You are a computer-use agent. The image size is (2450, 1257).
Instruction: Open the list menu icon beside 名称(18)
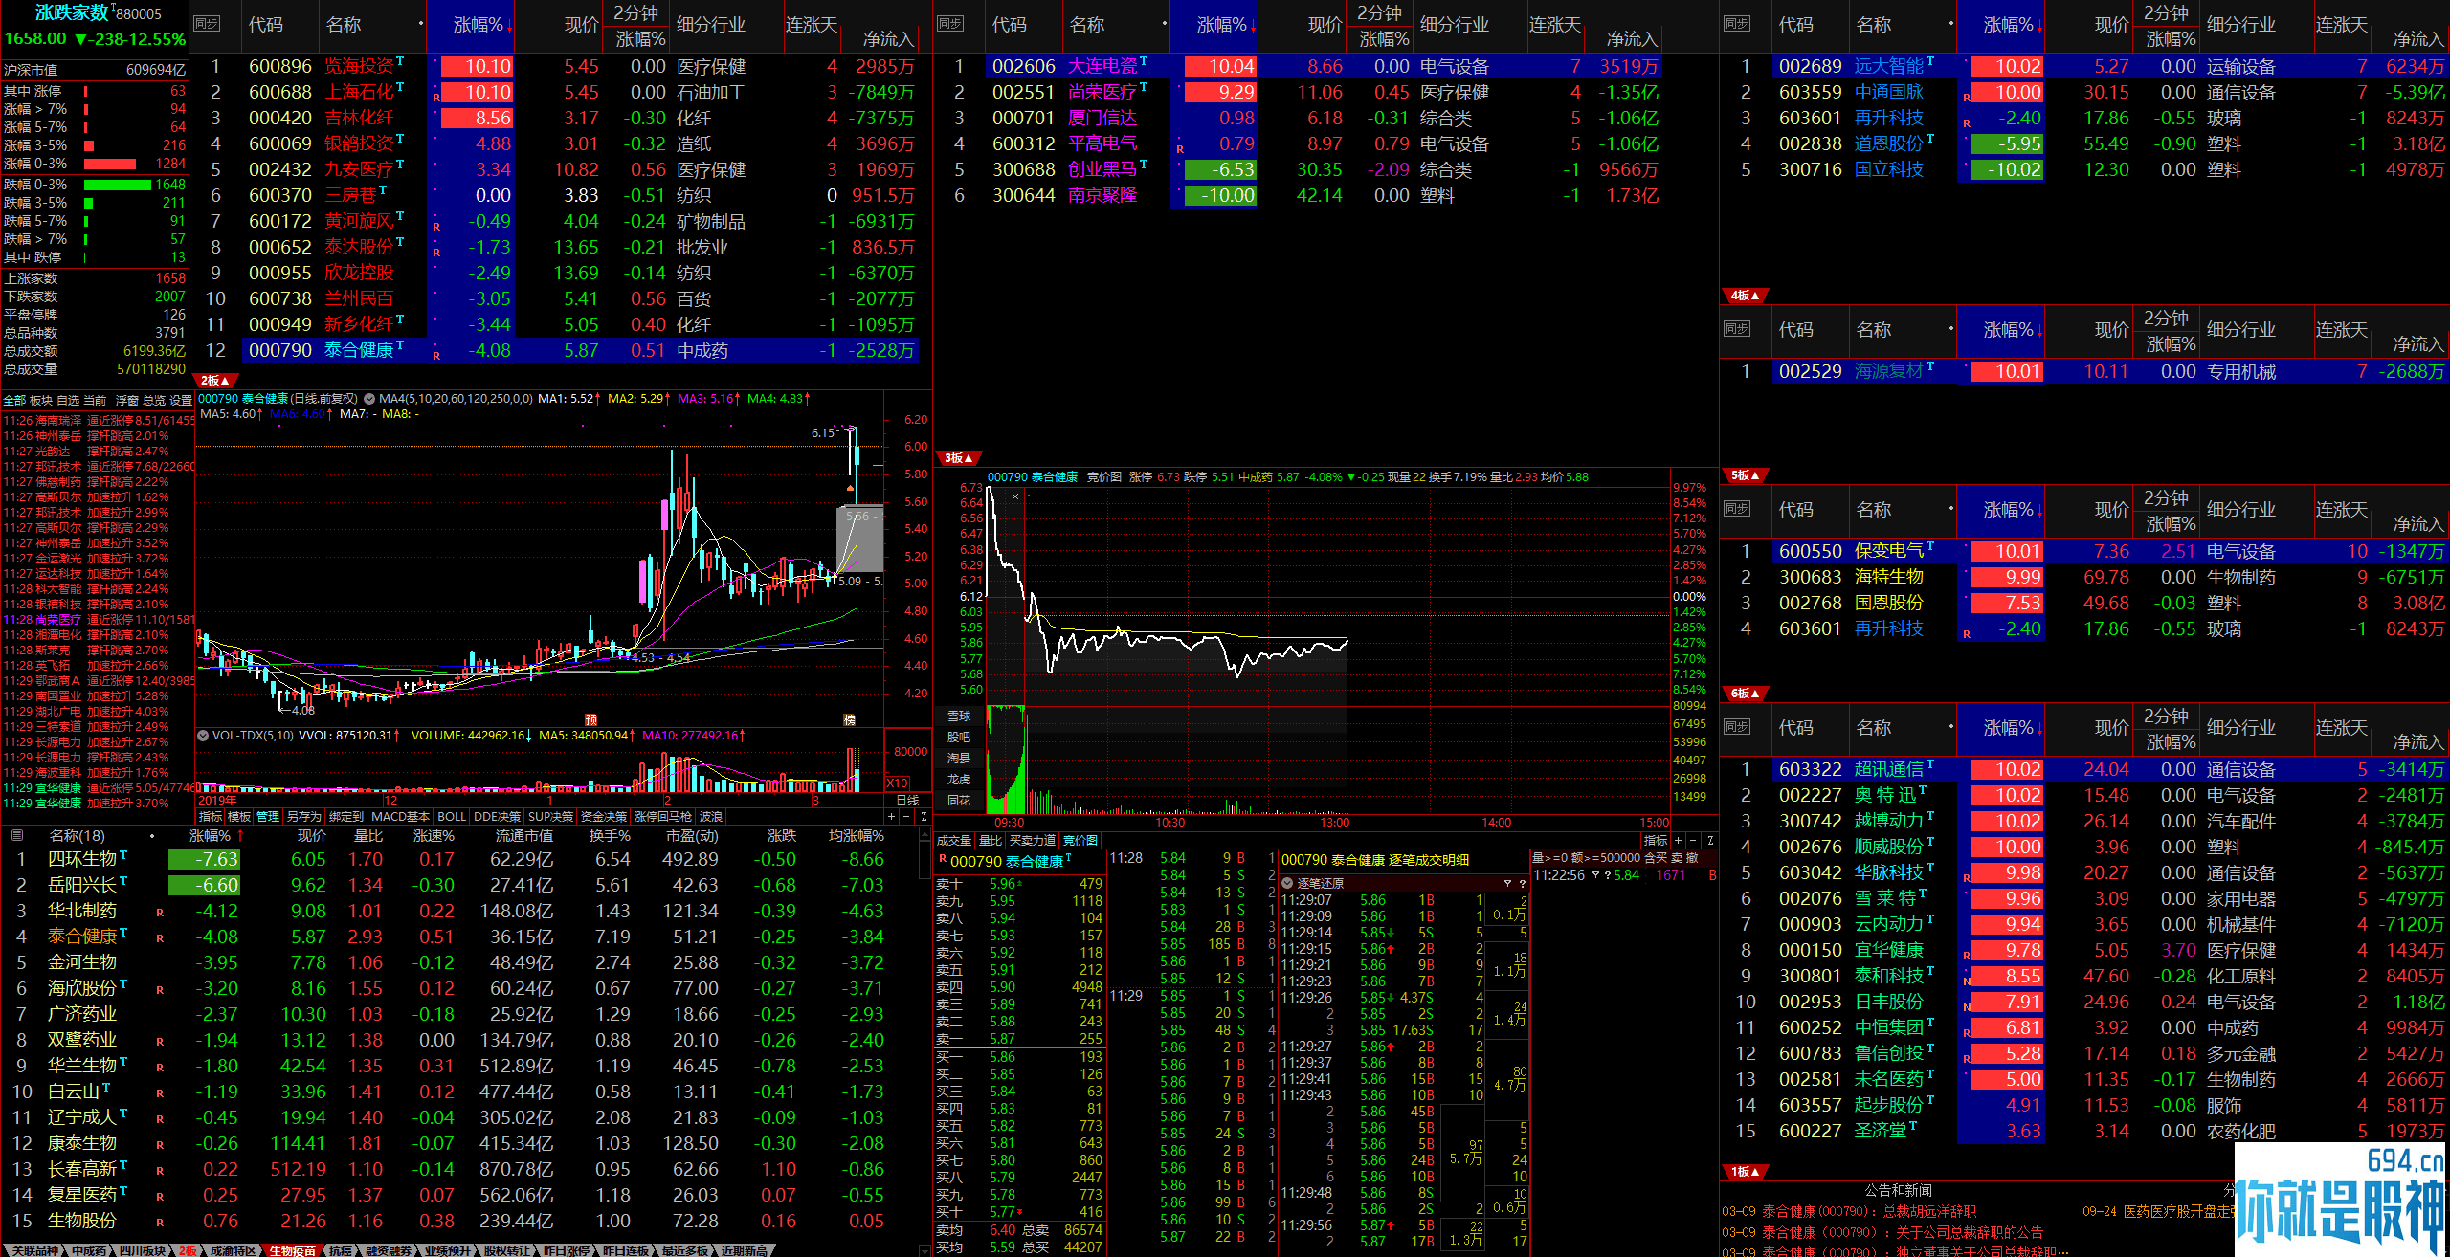[x=16, y=836]
